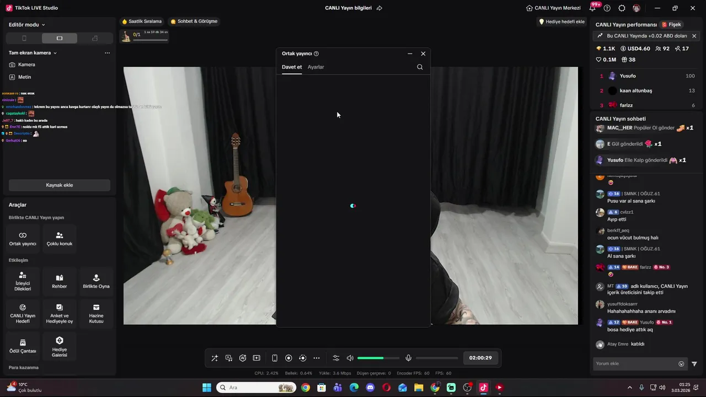Mute the speaker output

click(x=350, y=358)
